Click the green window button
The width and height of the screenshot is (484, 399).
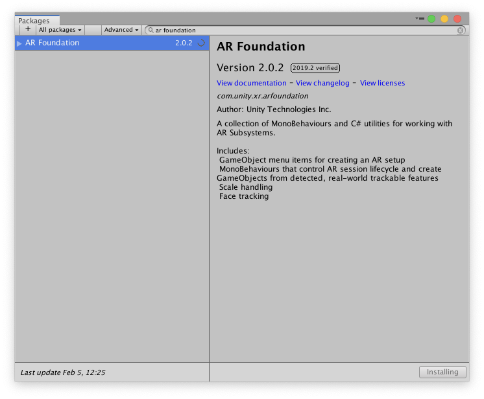[x=431, y=19]
